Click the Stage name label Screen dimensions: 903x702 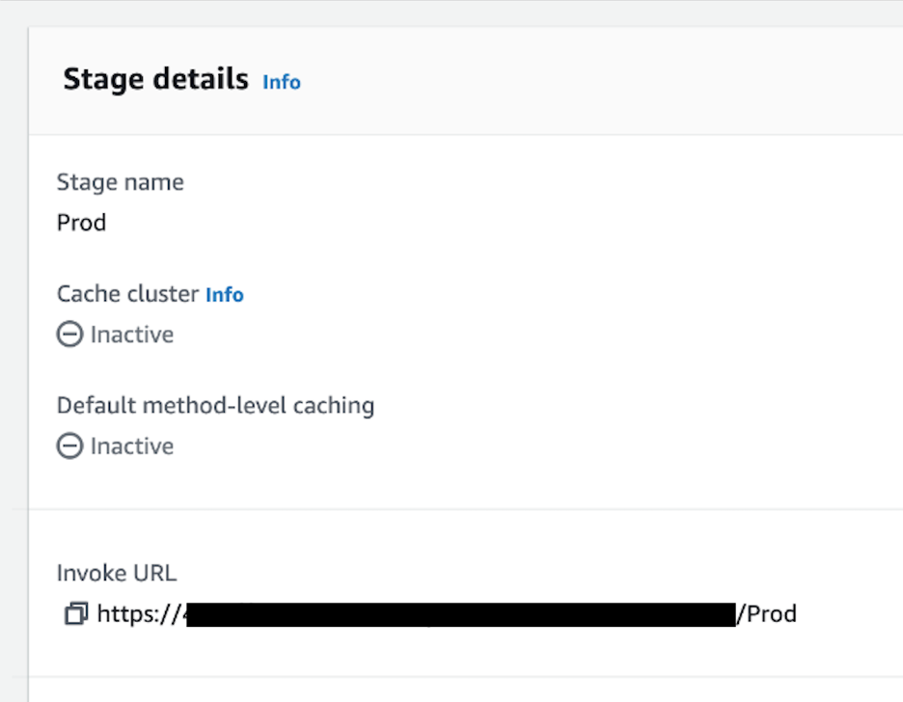click(120, 182)
